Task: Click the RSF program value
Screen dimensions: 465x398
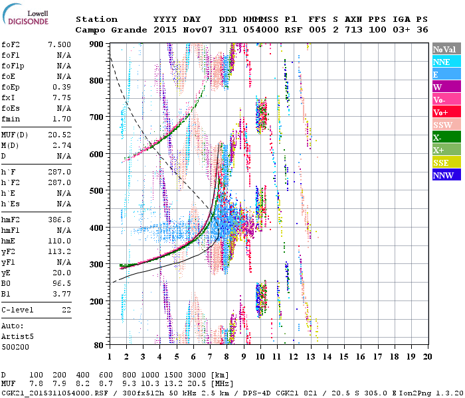Action: click(x=294, y=30)
